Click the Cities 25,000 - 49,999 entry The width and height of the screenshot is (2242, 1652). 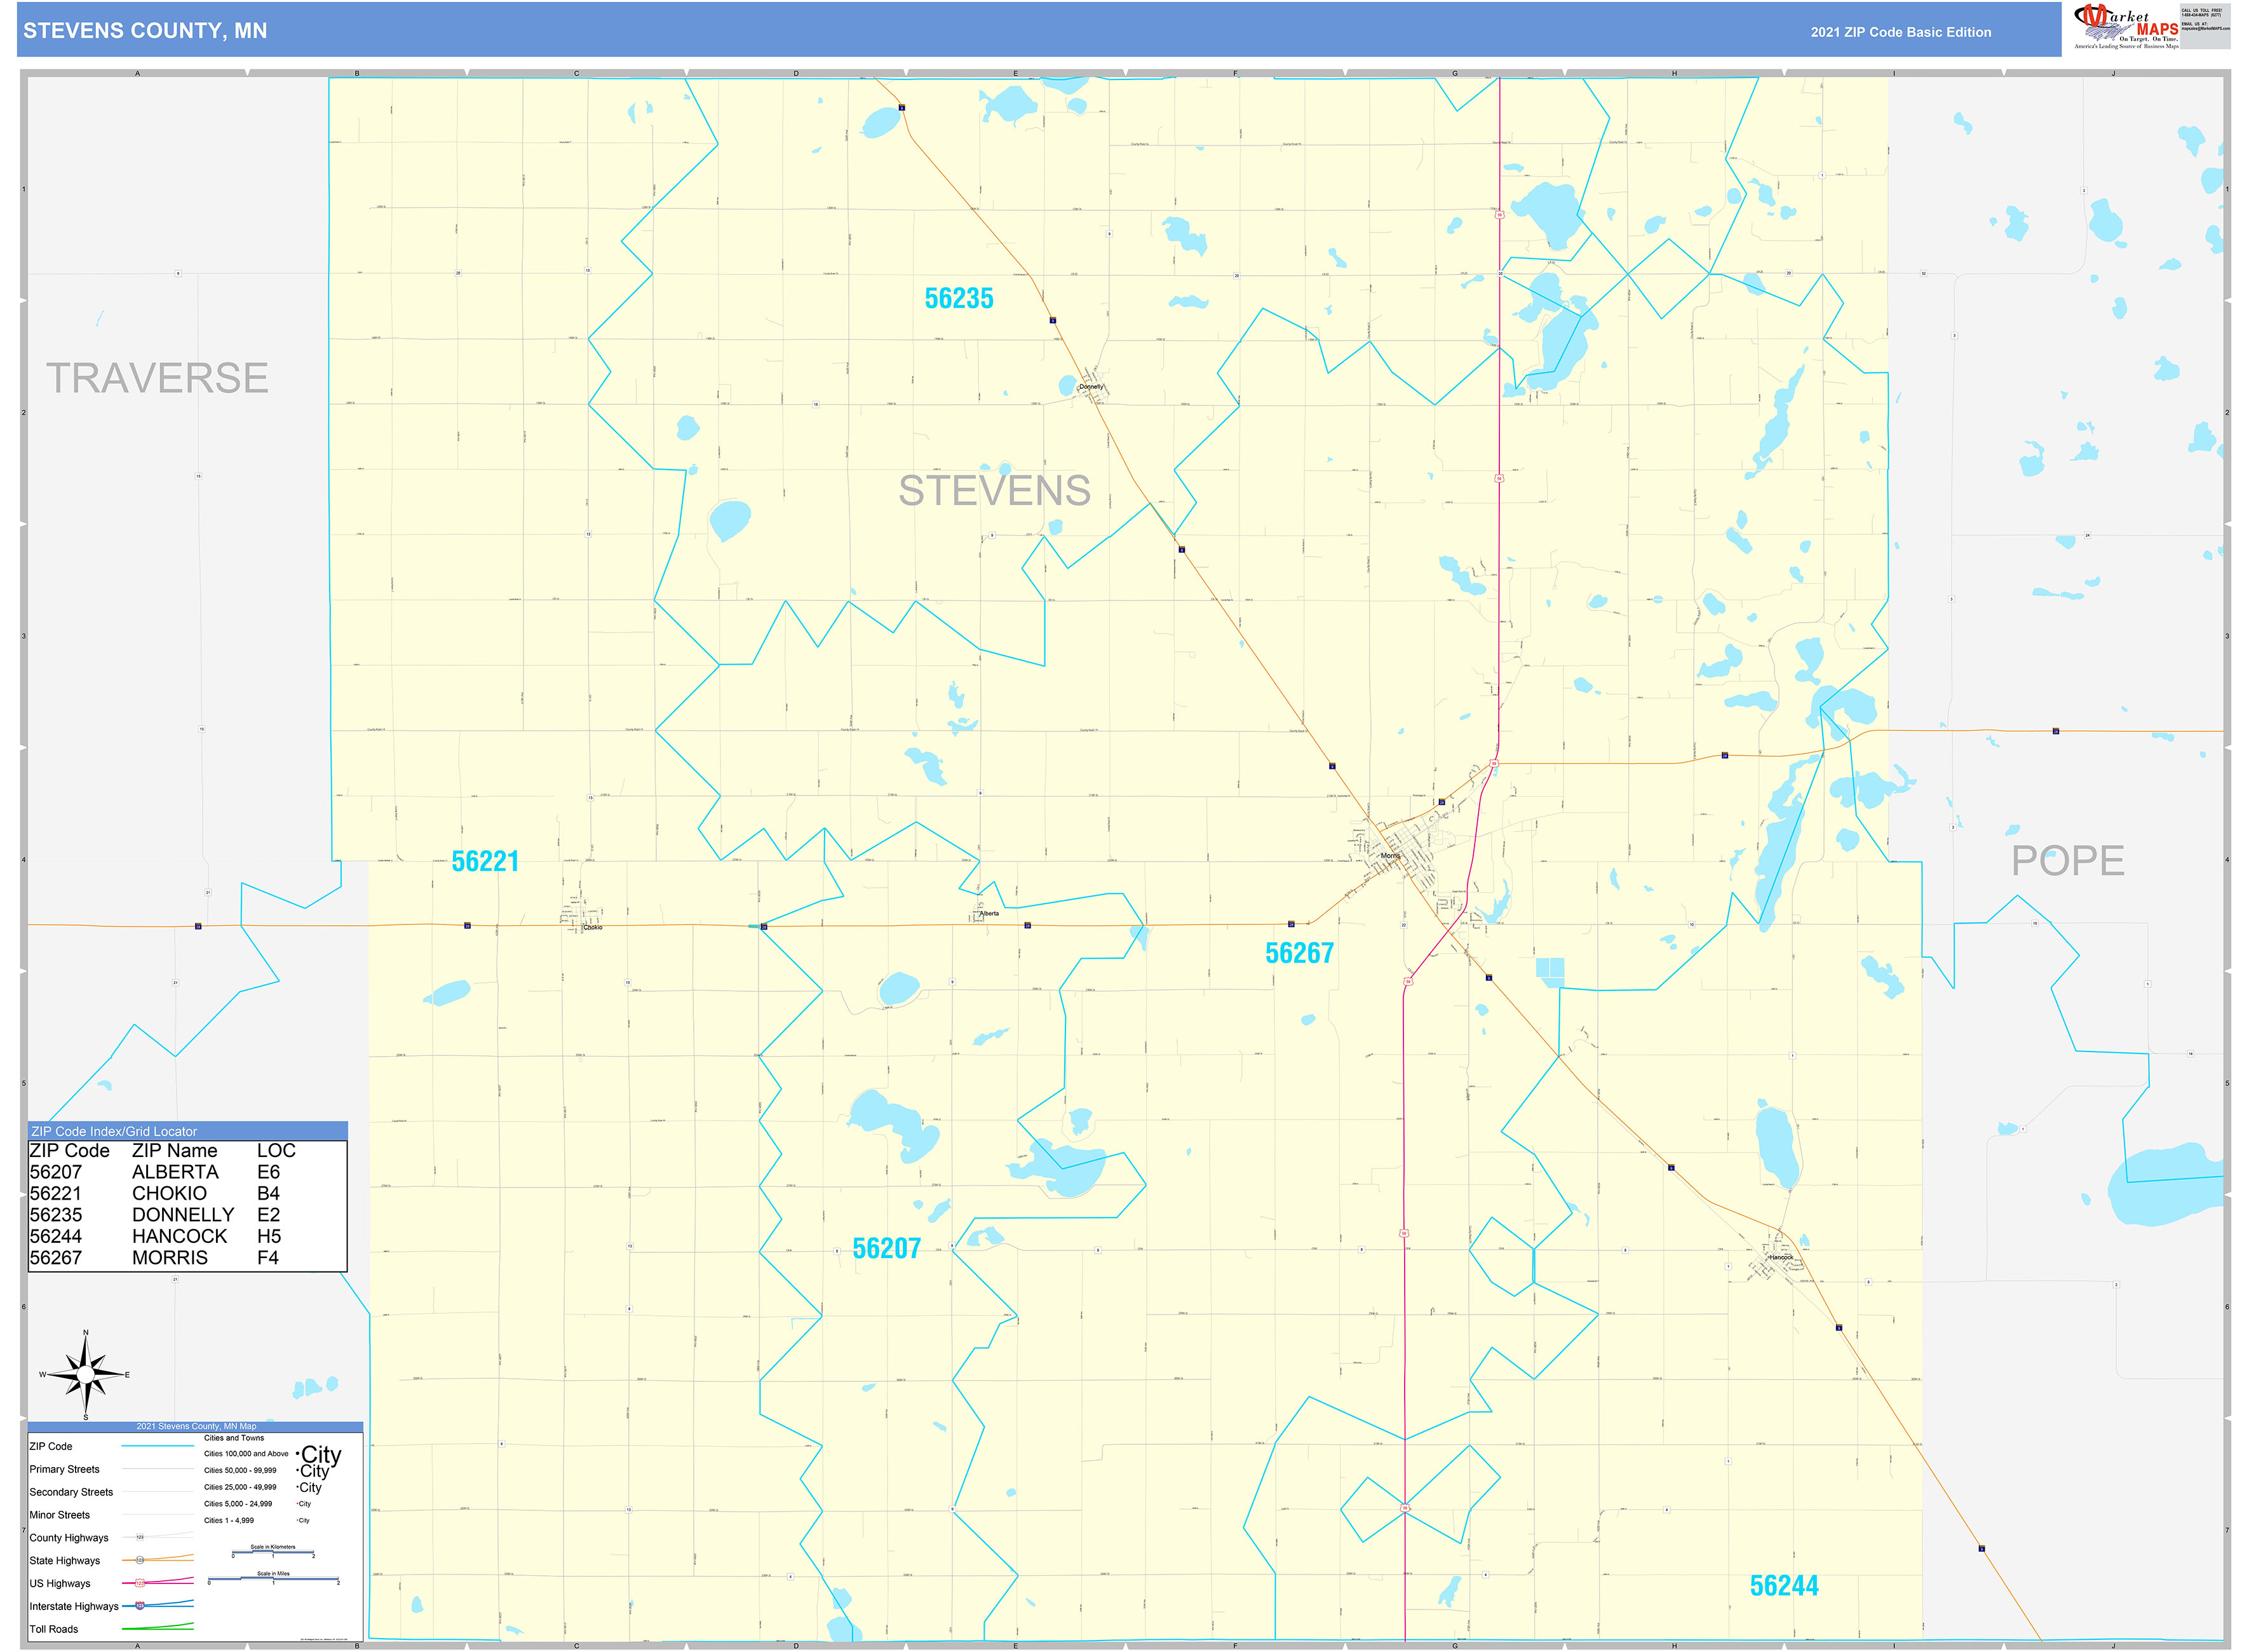pyautogui.click(x=240, y=1487)
